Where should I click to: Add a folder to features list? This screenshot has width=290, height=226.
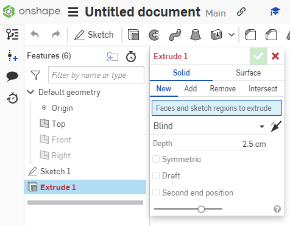tap(113, 57)
